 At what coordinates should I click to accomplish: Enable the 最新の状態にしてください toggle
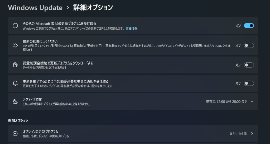tap(249, 45)
